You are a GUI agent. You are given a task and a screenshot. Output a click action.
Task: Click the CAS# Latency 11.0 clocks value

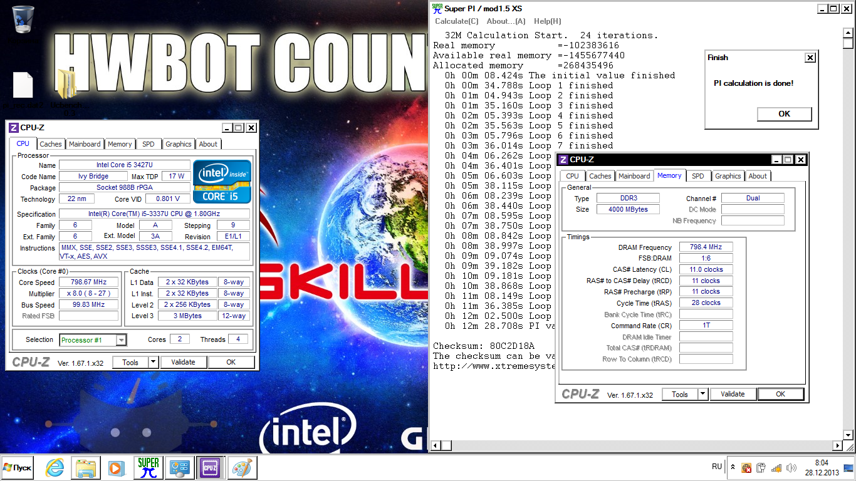point(706,270)
